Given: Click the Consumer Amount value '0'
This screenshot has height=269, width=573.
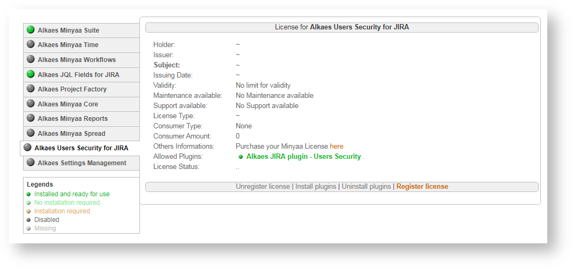Looking at the screenshot, I should [238, 136].
